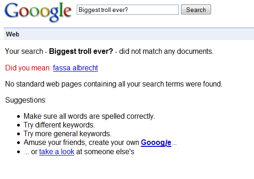
Task: Click the bullet point before "Try different keywords"
Action: click(18, 125)
